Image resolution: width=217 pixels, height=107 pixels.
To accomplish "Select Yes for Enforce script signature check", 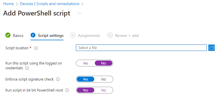I will click(86, 79).
